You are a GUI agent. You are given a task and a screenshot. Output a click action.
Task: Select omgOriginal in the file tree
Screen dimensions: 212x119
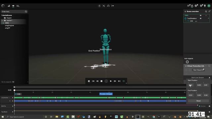click(9, 25)
